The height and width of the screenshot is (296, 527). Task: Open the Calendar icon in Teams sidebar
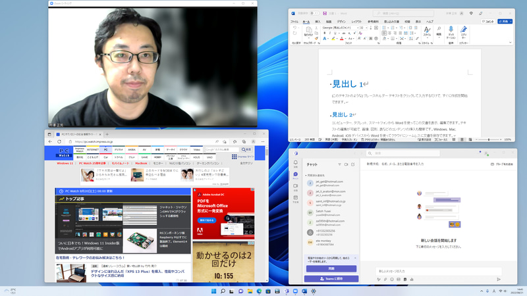coord(295,199)
